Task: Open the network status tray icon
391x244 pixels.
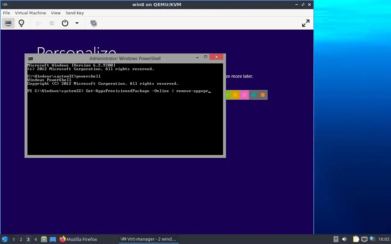Action: click(x=364, y=239)
